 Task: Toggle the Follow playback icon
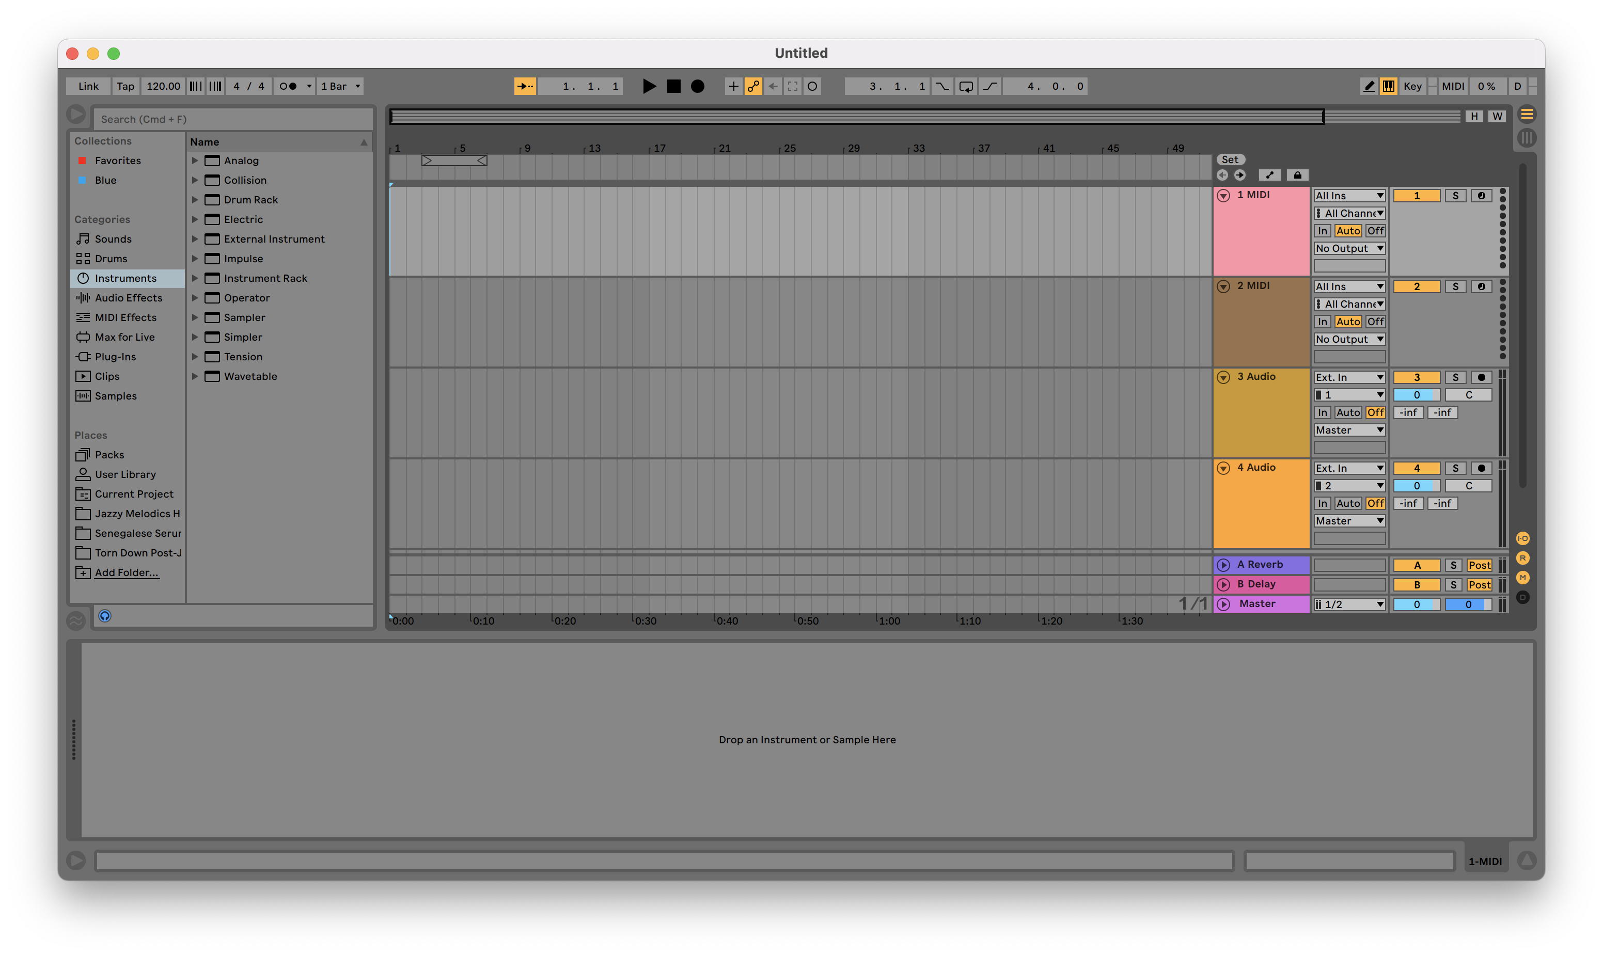coord(525,86)
